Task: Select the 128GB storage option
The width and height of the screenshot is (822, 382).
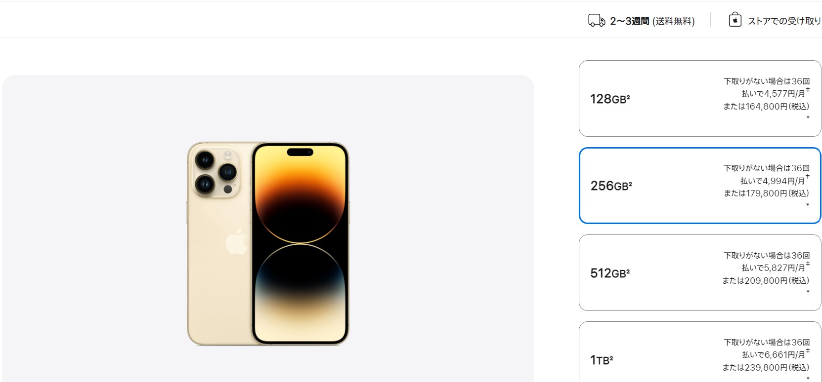Action: pos(699,98)
